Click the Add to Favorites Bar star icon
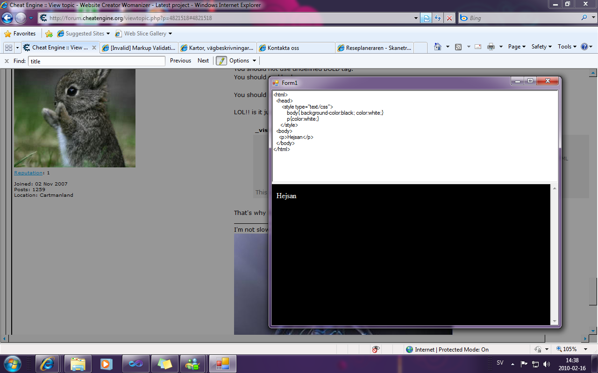Viewport: 598px width, 373px height. 49,34
